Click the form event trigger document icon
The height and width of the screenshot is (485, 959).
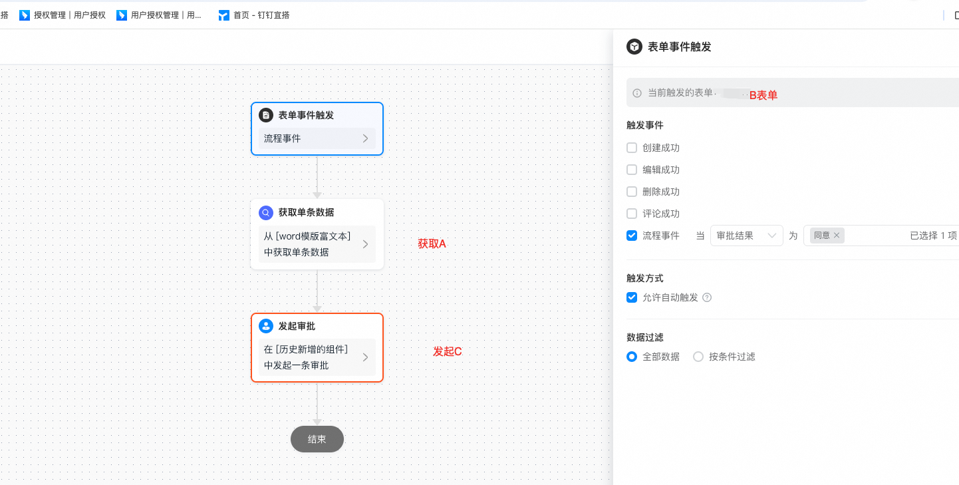(x=266, y=115)
